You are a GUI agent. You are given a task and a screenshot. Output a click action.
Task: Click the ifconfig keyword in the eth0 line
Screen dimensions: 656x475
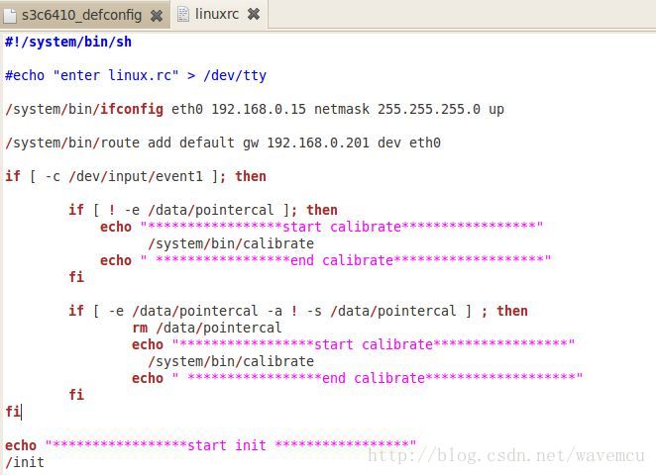tap(132, 109)
